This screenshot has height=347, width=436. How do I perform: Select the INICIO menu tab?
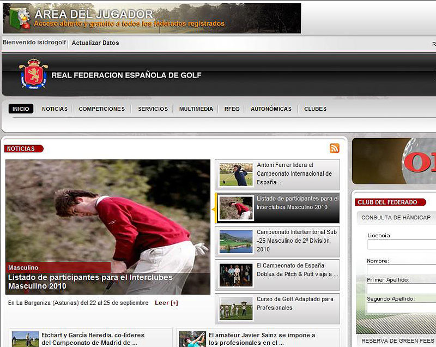click(21, 109)
